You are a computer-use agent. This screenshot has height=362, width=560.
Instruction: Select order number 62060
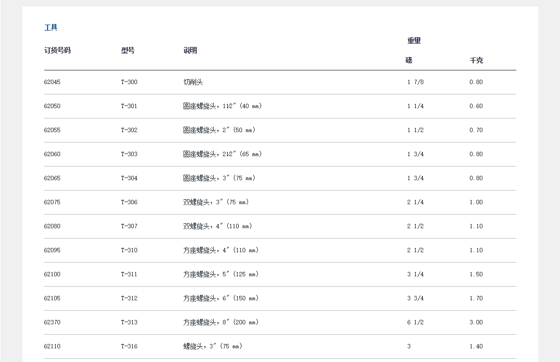click(x=52, y=154)
